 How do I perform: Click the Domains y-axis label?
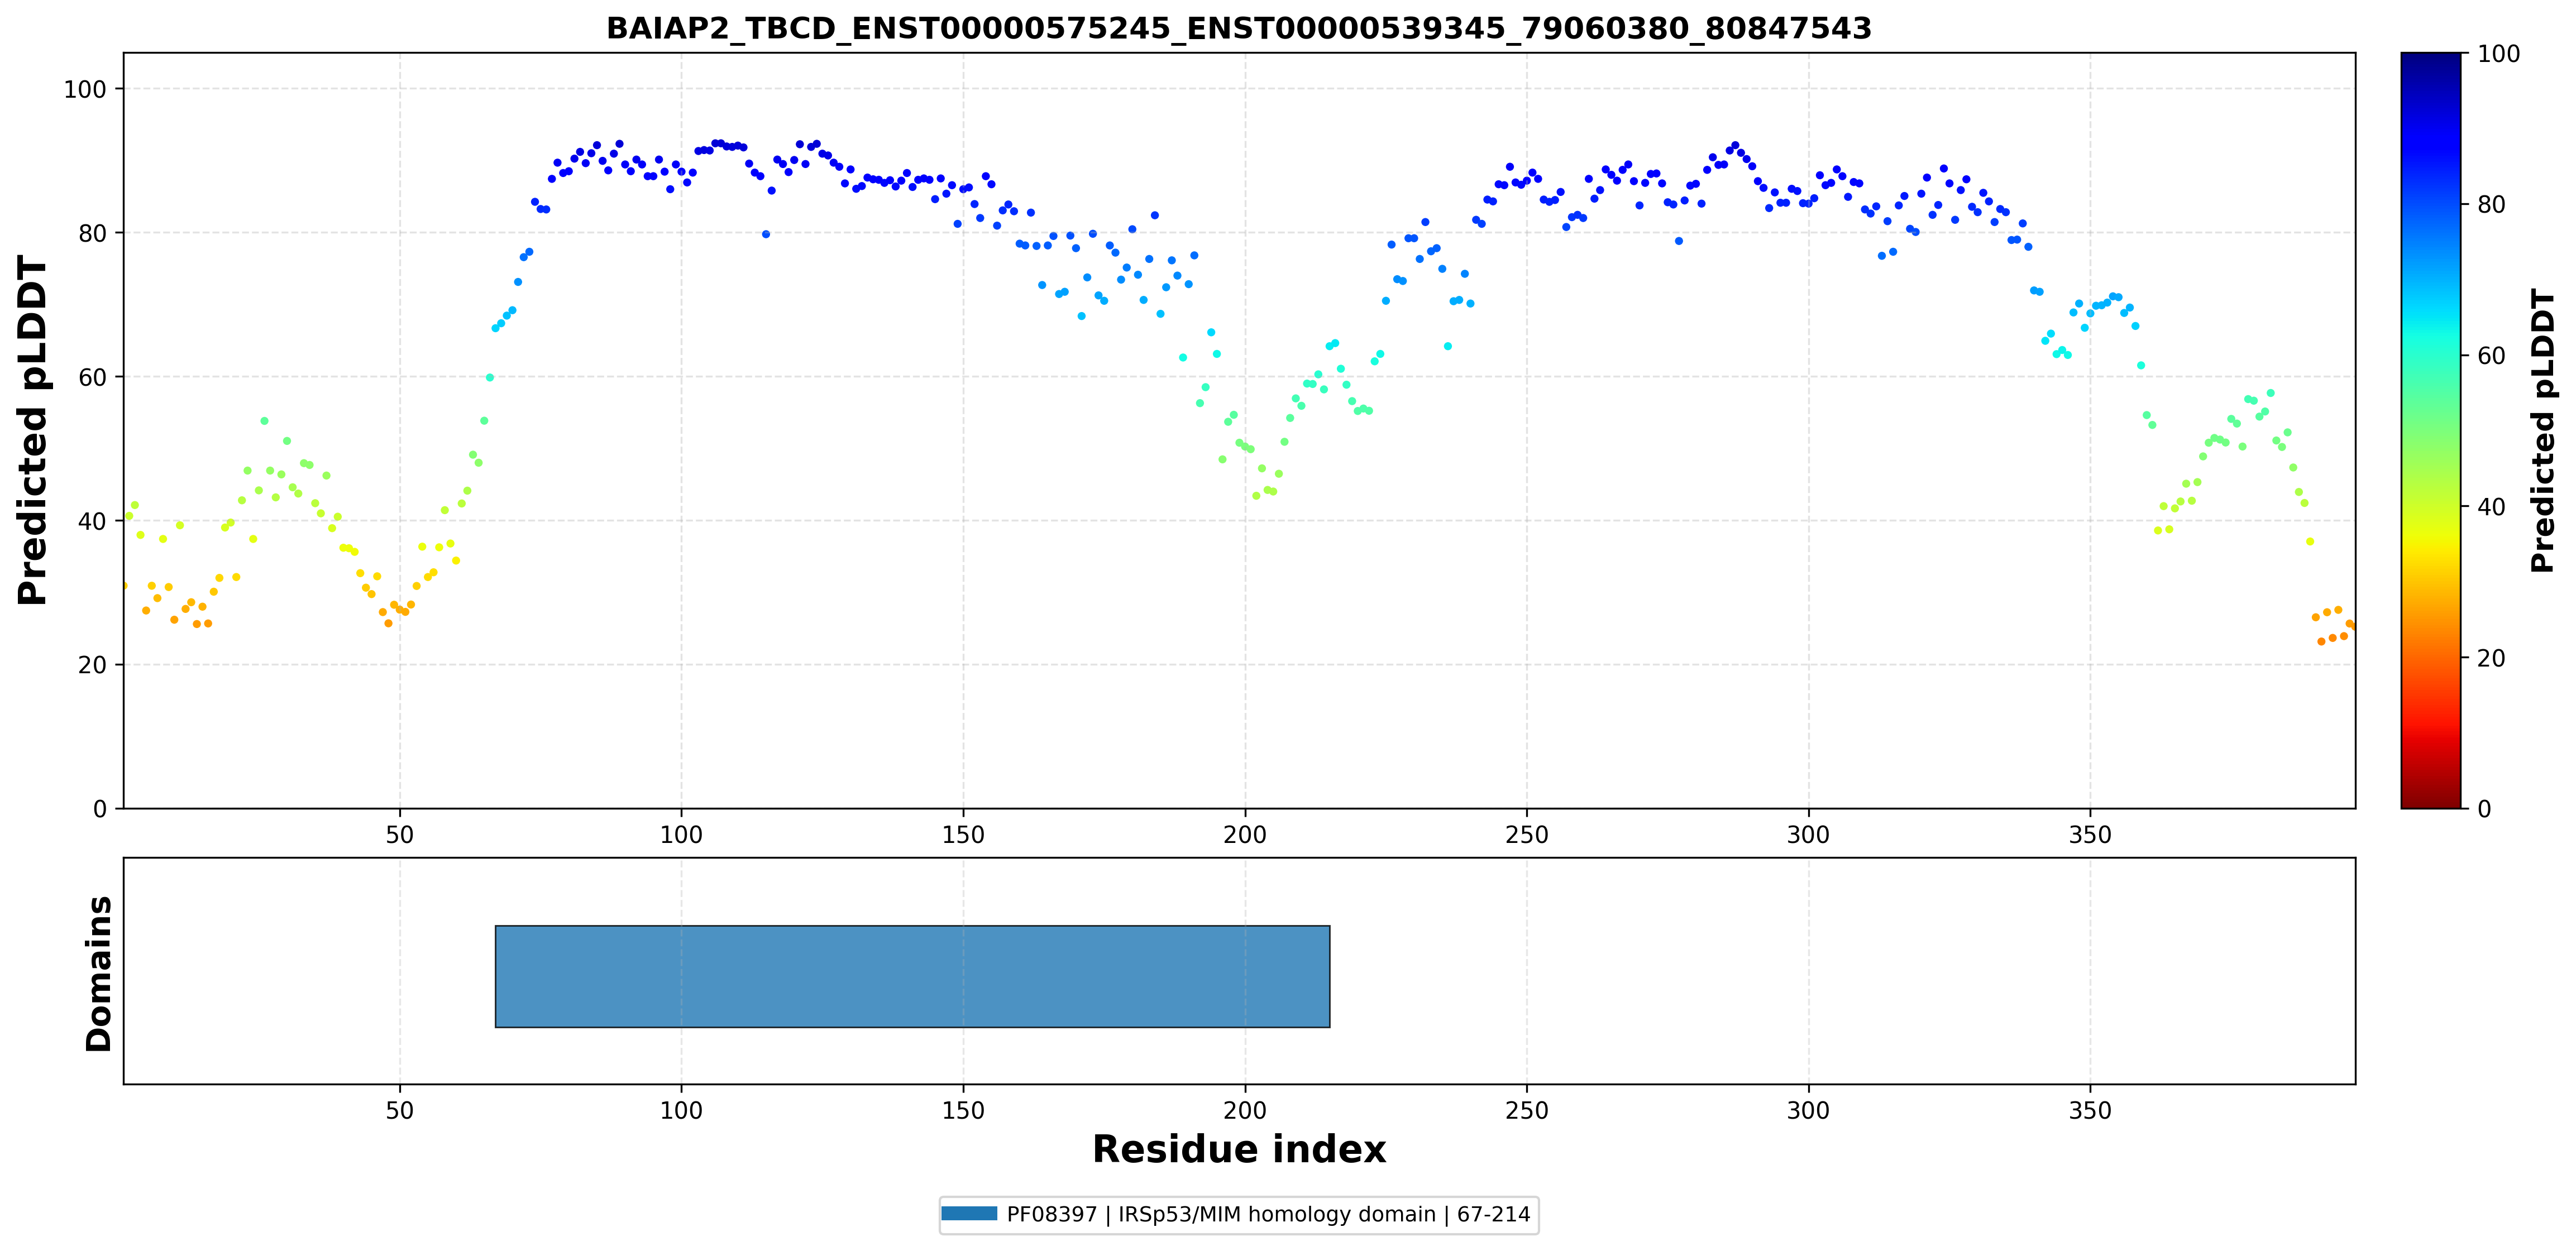(x=99, y=973)
